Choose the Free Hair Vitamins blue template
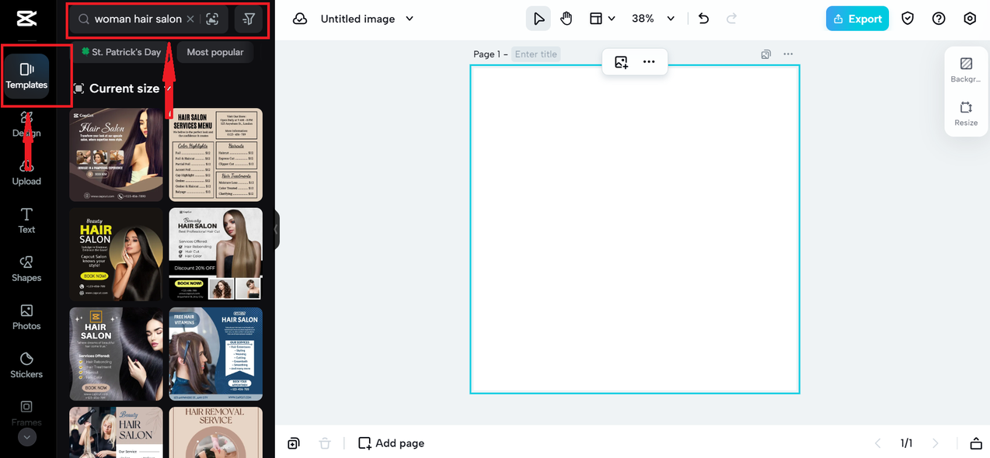Image resolution: width=990 pixels, height=458 pixels. point(216,354)
